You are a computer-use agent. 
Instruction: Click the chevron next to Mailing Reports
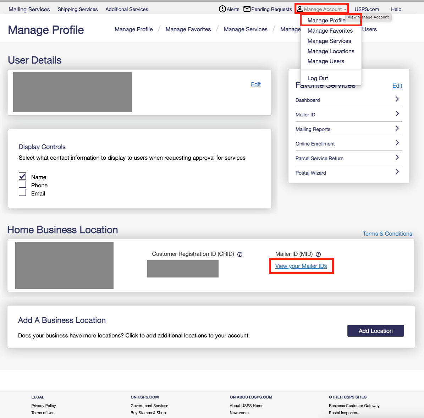pyautogui.click(x=397, y=128)
